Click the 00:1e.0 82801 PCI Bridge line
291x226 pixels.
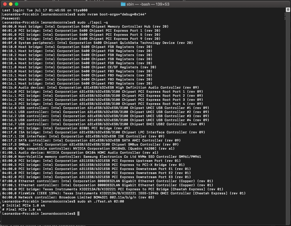66,128
